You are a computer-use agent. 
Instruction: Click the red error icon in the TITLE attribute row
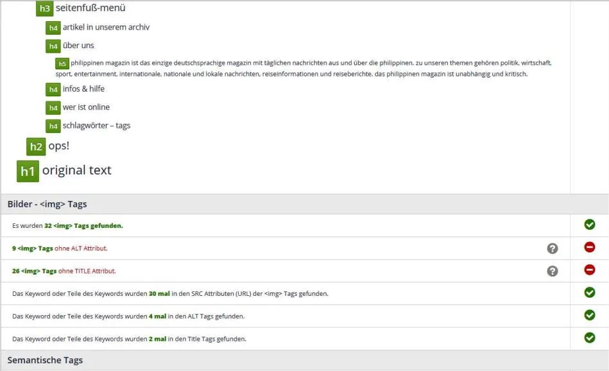pos(589,270)
